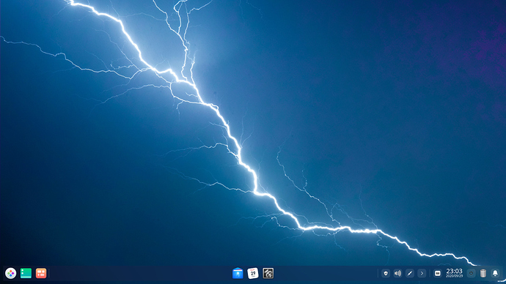Launch the dark framed app next to Calendar
Viewport: 506px width, 284px height.
268,273
